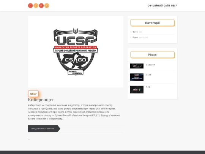Select the Категорії widget header

point(153,23)
